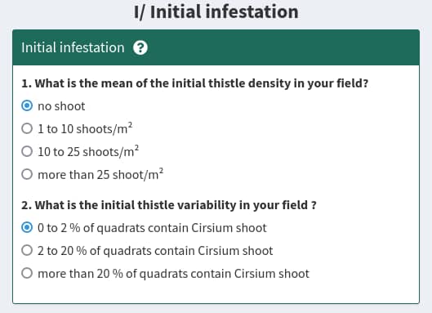Screen dimensions: 432x313
Task: Click the '10 to 25 shoots/m²' label text
Action: click(x=88, y=151)
